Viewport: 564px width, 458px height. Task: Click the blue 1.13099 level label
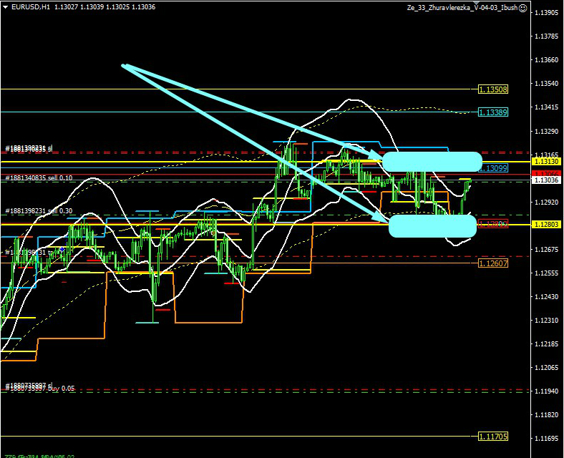pos(495,168)
